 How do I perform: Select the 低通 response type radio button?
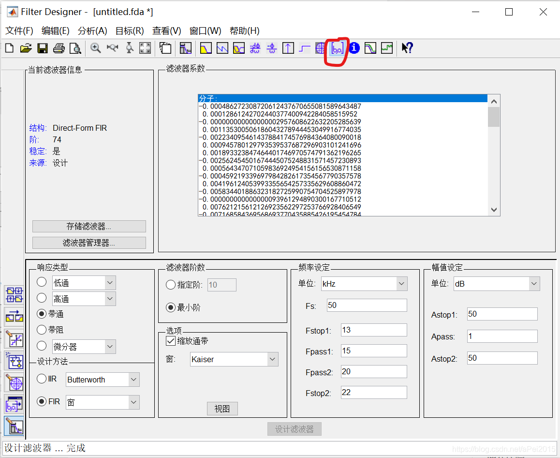pos(42,282)
